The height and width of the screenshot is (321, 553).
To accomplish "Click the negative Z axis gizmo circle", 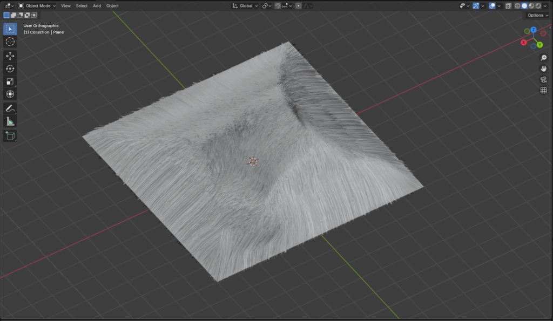I will [x=533, y=46].
